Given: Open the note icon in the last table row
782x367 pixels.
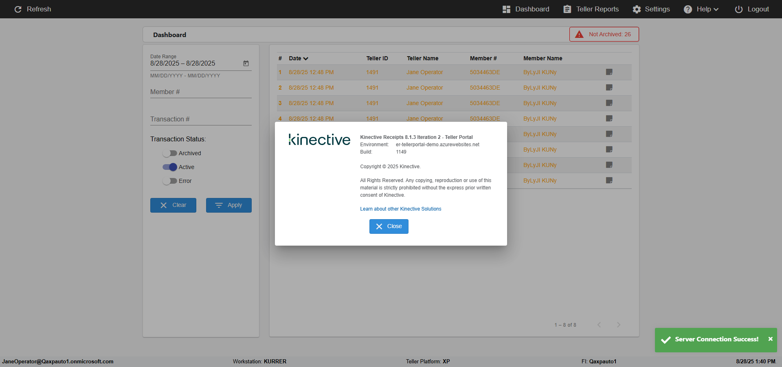Looking at the screenshot, I should pos(609,180).
